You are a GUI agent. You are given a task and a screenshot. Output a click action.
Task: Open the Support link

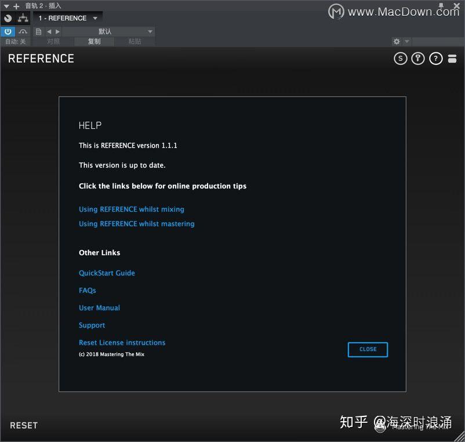(92, 325)
